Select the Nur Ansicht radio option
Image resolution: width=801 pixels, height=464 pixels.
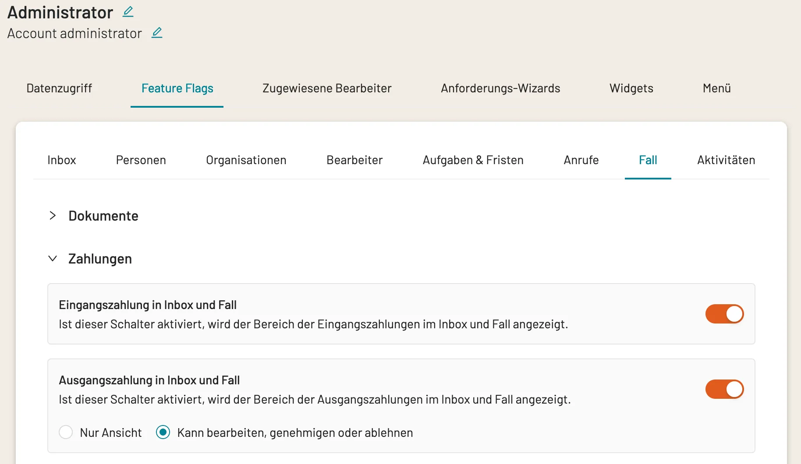(66, 432)
